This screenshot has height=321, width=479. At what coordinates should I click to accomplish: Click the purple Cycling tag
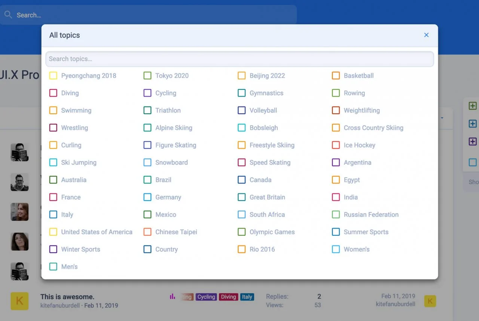point(206,297)
